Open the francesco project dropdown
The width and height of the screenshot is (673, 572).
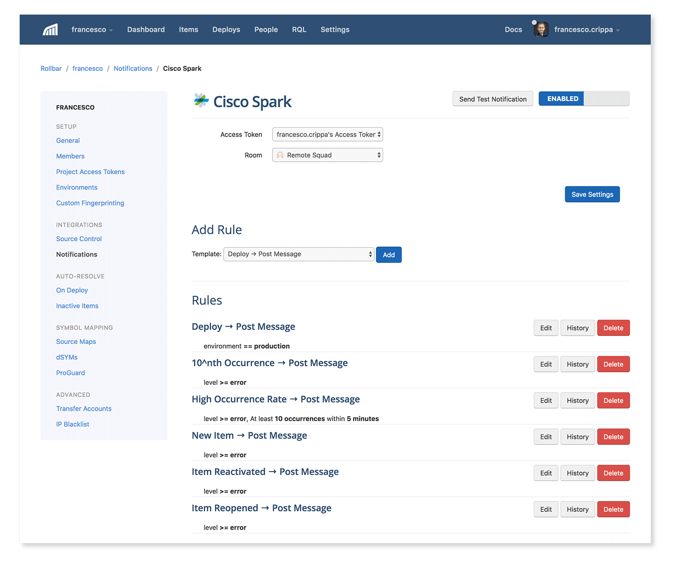pyautogui.click(x=92, y=30)
